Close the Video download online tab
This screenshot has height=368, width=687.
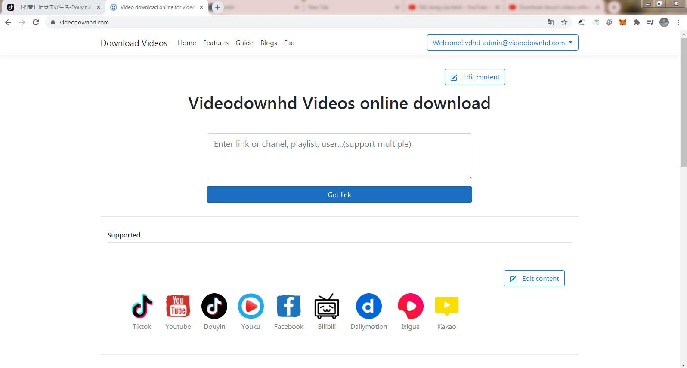(x=201, y=7)
